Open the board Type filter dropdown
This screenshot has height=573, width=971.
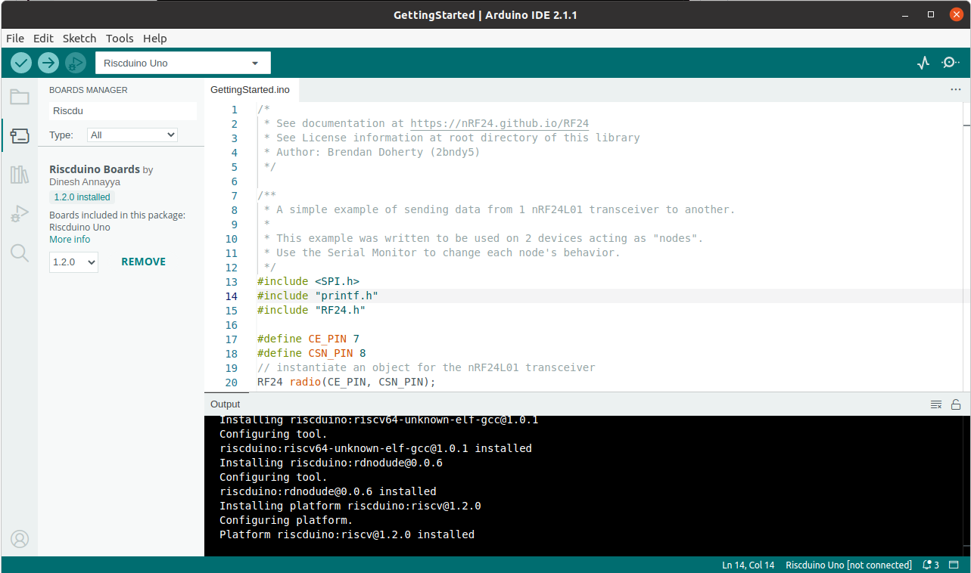(132, 135)
